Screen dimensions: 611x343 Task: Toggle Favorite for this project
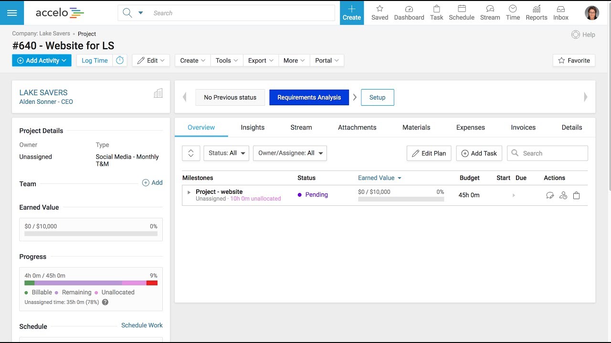click(574, 61)
